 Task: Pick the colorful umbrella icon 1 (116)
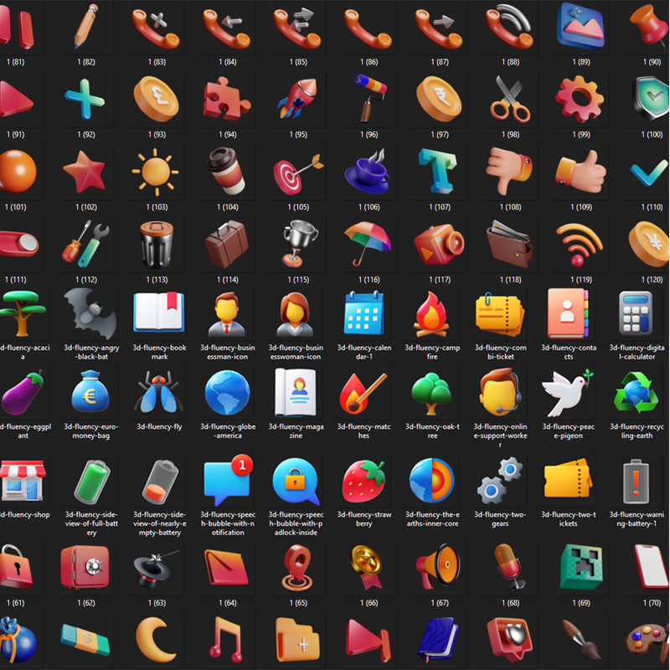click(x=368, y=243)
